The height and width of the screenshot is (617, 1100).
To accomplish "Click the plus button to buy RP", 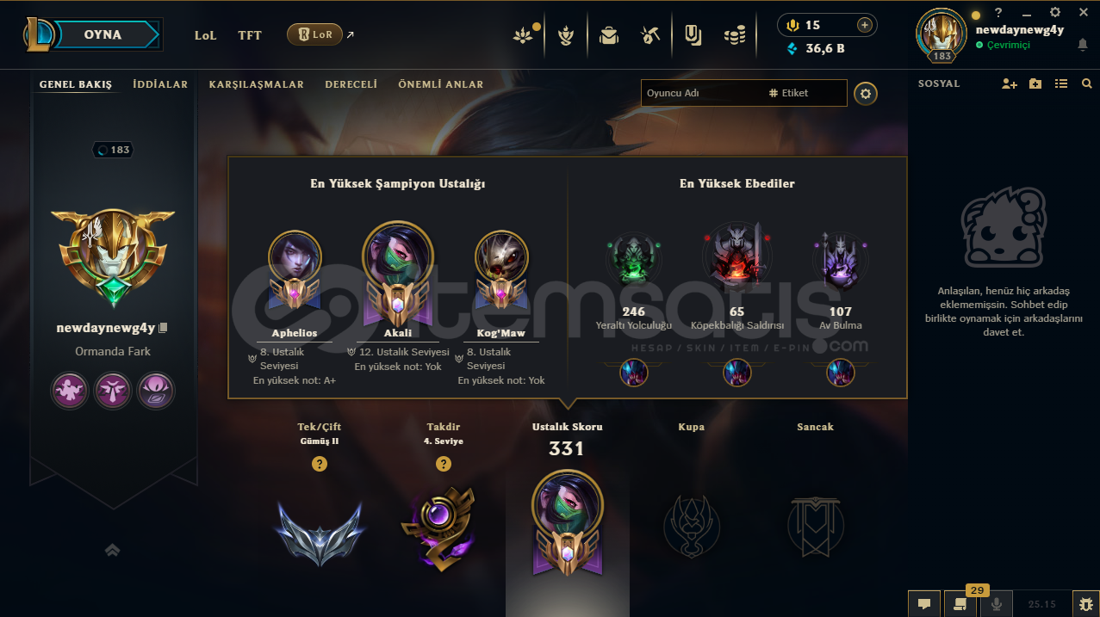I will [x=864, y=25].
